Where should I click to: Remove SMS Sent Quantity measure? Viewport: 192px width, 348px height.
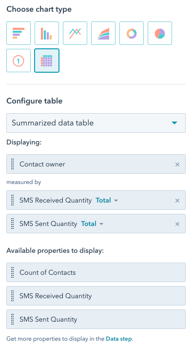tap(177, 224)
